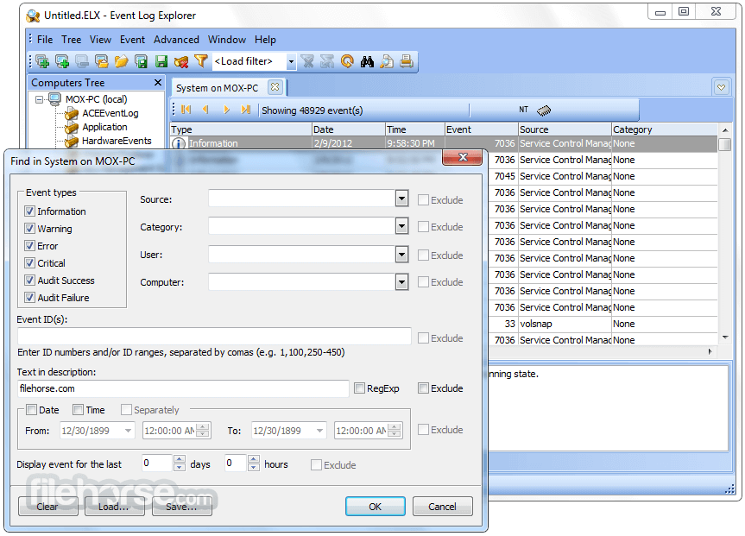Open the To date picker dropdown
Viewport: 745px width, 536px height.
[x=319, y=431]
